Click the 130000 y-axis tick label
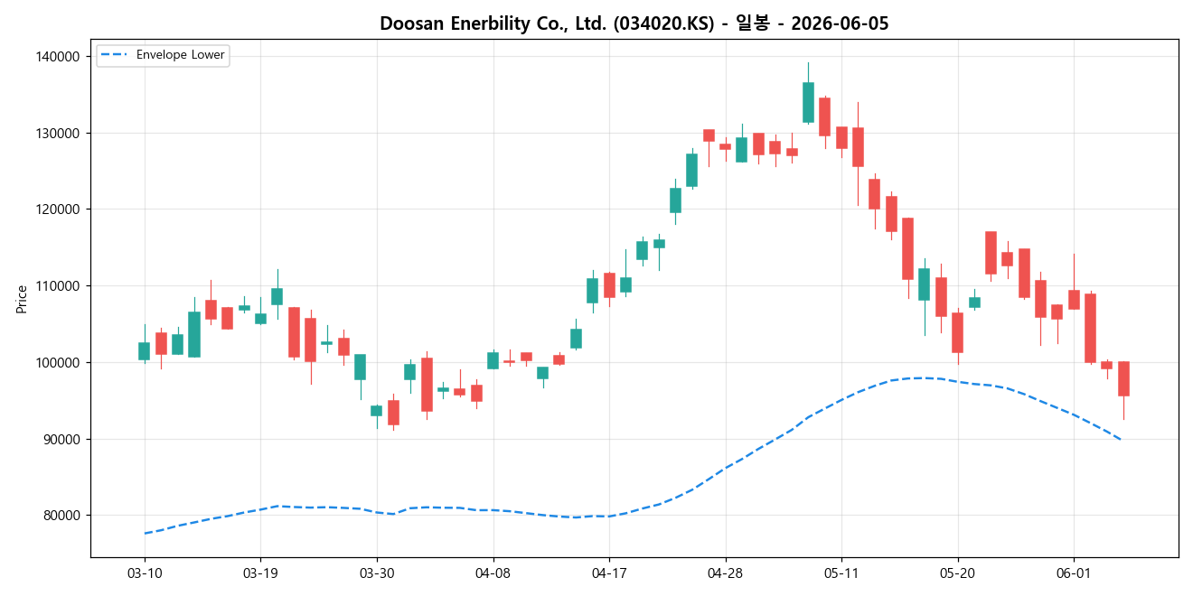 coord(60,133)
